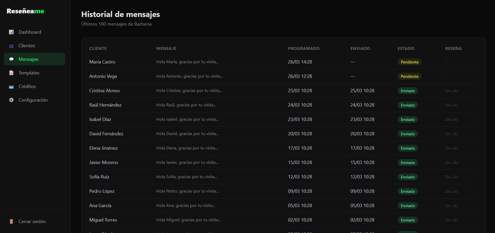Select the Cerrar sesión link
Image resolution: width=495 pixels, height=233 pixels.
[32, 222]
